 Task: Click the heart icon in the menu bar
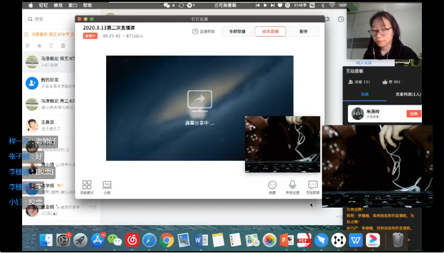click(280, 5)
